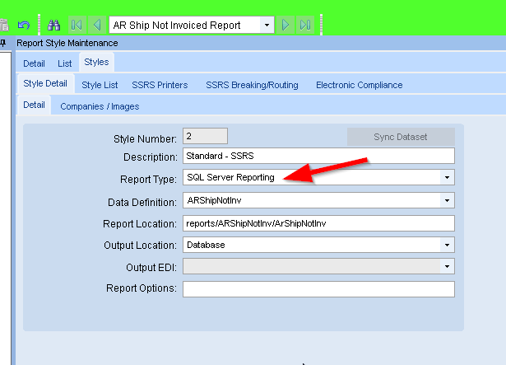Open the Output Location dropdown arrow
506x365 pixels.
click(447, 245)
